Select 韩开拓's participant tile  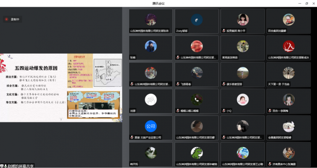(151, 155)
